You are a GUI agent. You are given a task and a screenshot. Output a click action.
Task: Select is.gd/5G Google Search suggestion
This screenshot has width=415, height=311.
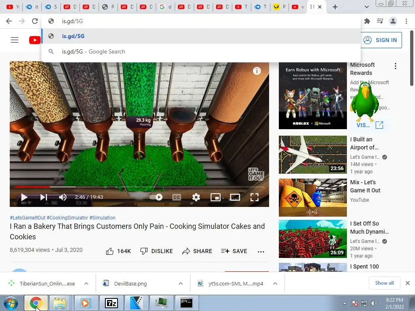[x=201, y=51]
